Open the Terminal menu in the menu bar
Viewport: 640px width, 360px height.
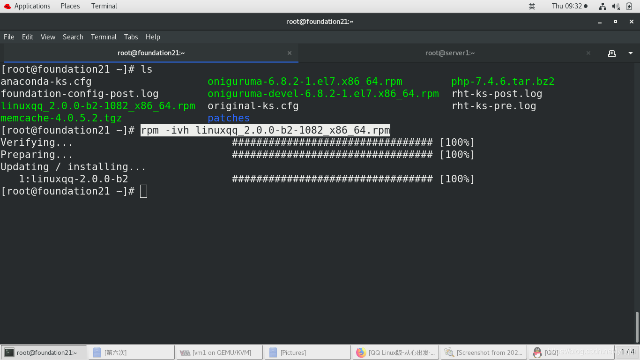[104, 37]
